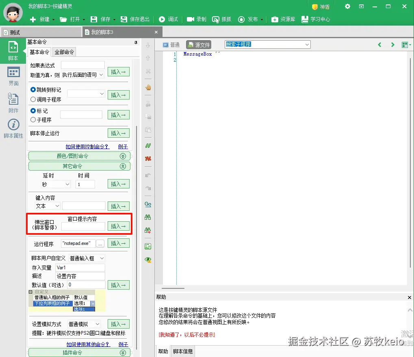Click the paste clipboard icon
Image resolution: width=414 pixels, height=357 pixels.
pos(148,130)
